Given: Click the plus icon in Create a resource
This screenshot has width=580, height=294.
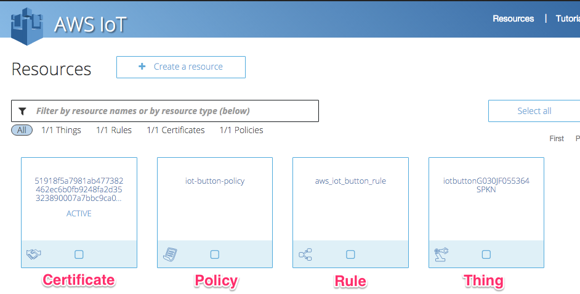Looking at the screenshot, I should point(142,67).
